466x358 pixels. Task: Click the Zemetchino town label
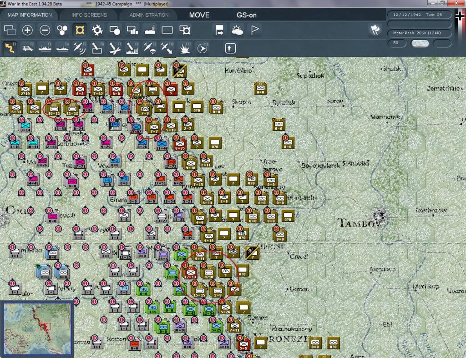click(444, 88)
